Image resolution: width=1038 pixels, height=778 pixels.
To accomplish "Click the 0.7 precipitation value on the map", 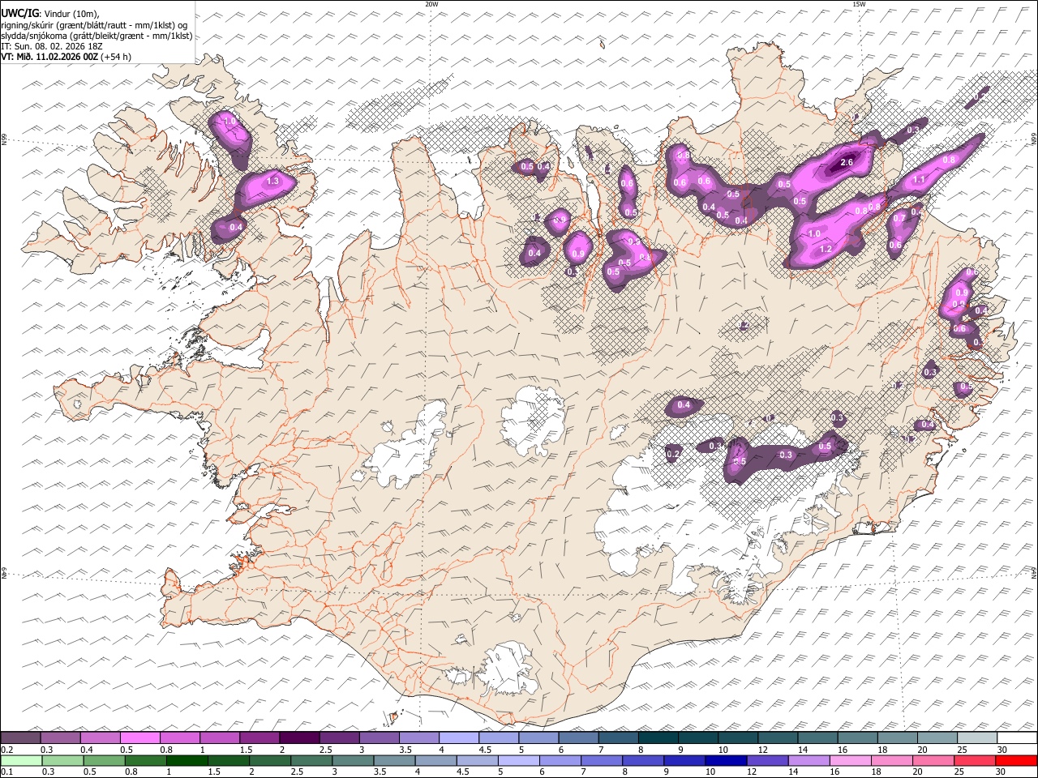I will (899, 218).
